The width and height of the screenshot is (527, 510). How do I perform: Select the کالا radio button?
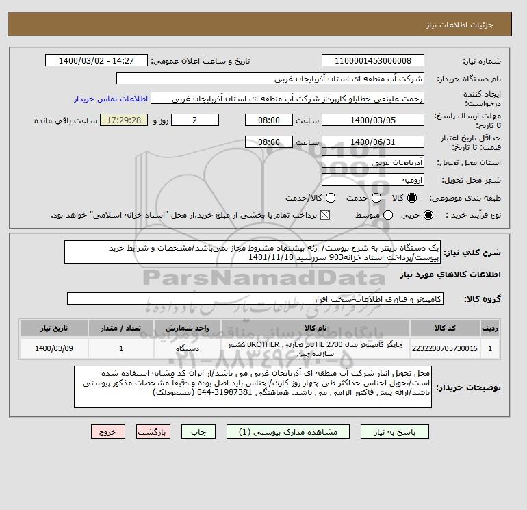pos(412,198)
